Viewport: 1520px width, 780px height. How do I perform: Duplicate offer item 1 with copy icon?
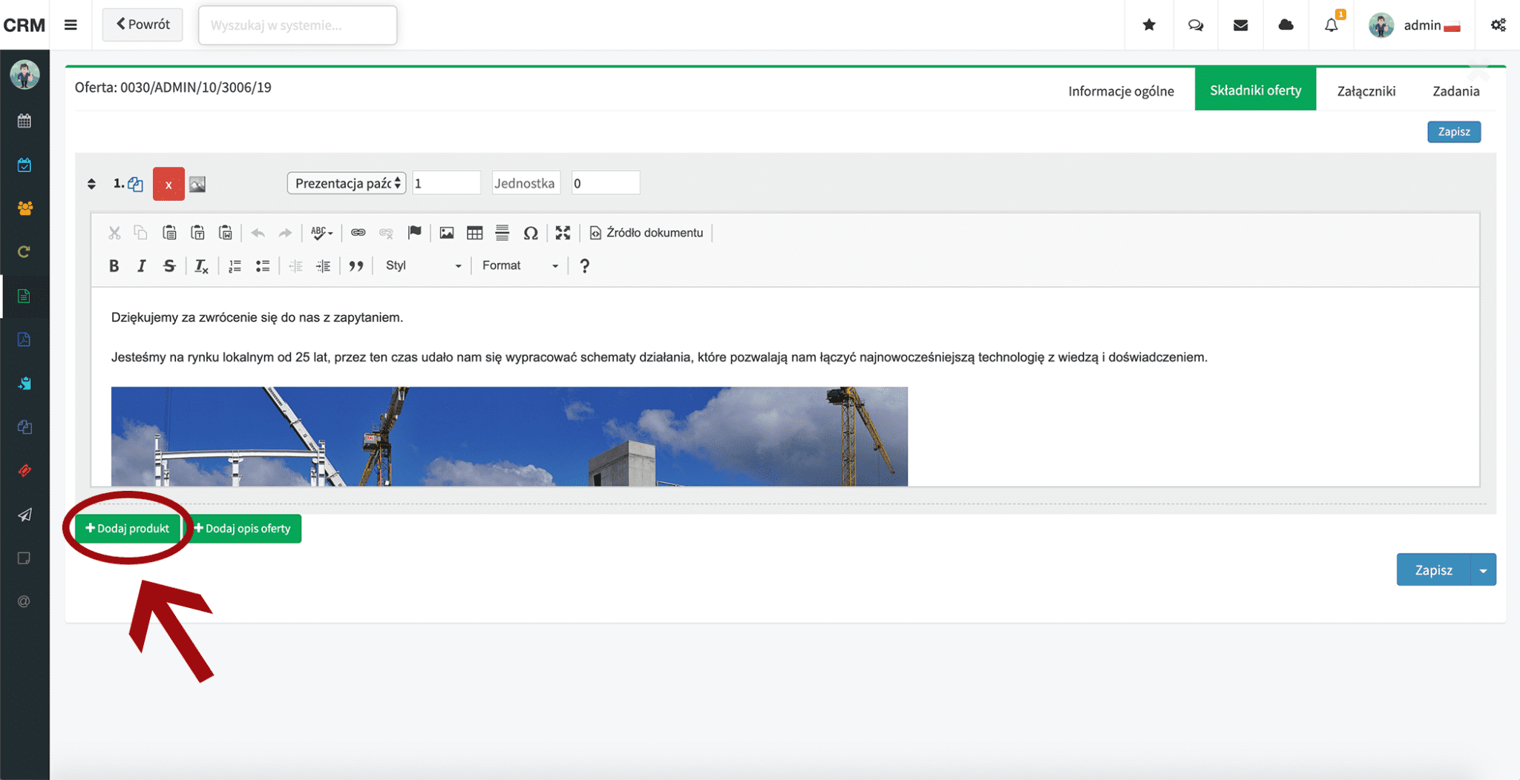coord(135,184)
